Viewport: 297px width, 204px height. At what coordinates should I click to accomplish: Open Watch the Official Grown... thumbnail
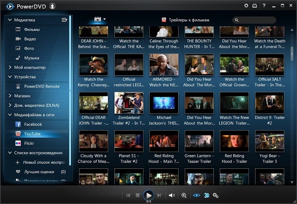[x=234, y=65]
